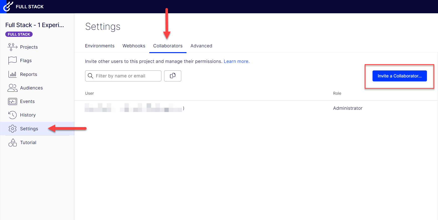This screenshot has width=438, height=220.
Task: View the History page
Action: (x=28, y=115)
